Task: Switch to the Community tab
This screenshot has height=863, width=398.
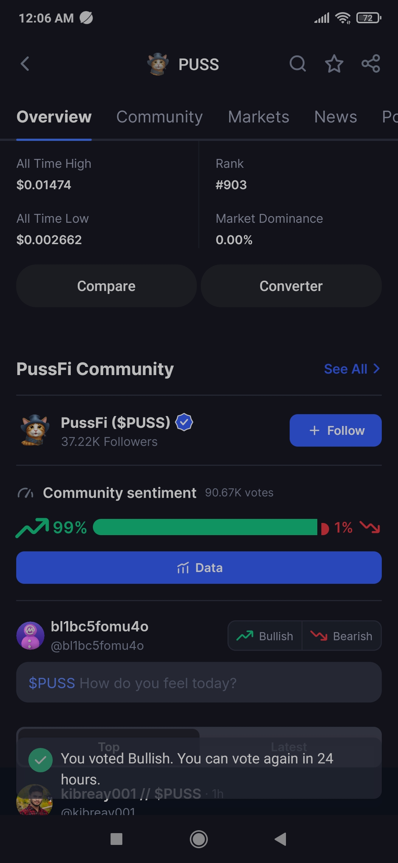Action: pos(160,117)
